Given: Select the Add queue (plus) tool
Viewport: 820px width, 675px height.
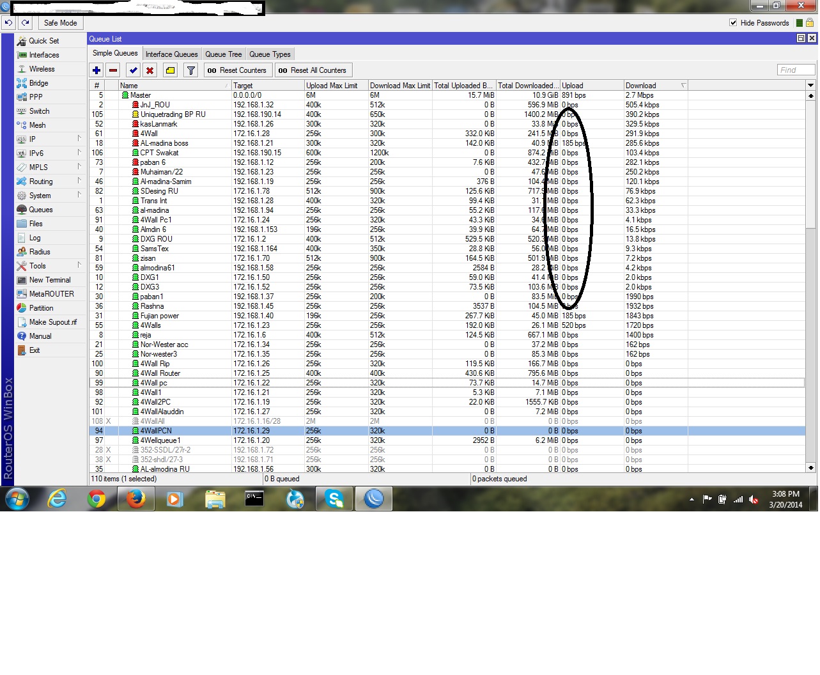Looking at the screenshot, I should tap(96, 70).
